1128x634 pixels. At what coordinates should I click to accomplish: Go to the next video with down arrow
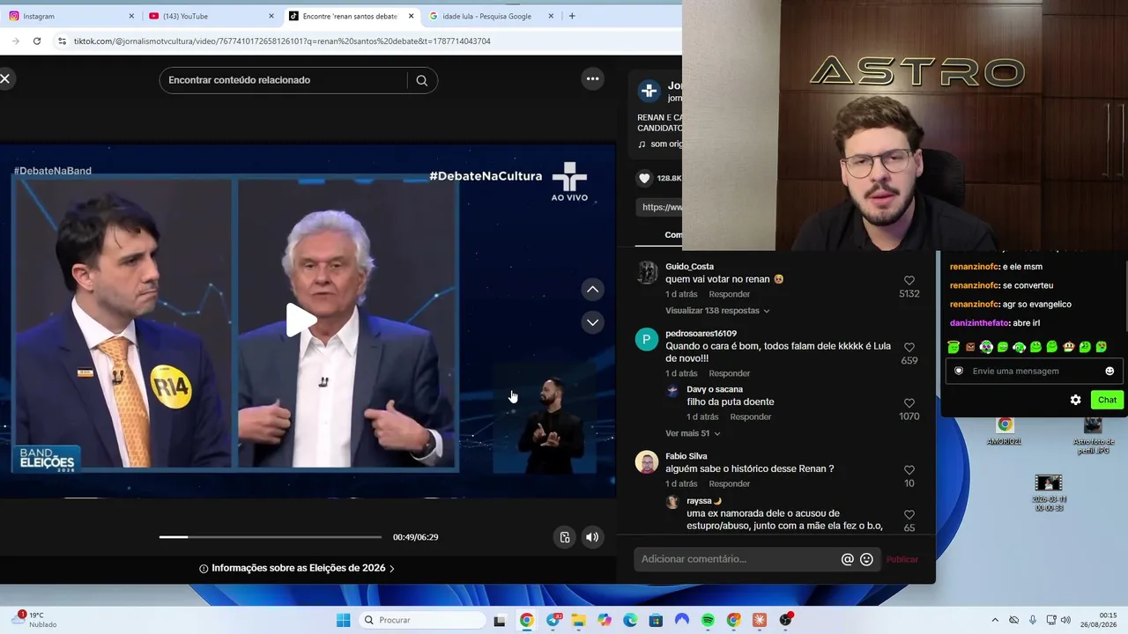click(x=593, y=322)
